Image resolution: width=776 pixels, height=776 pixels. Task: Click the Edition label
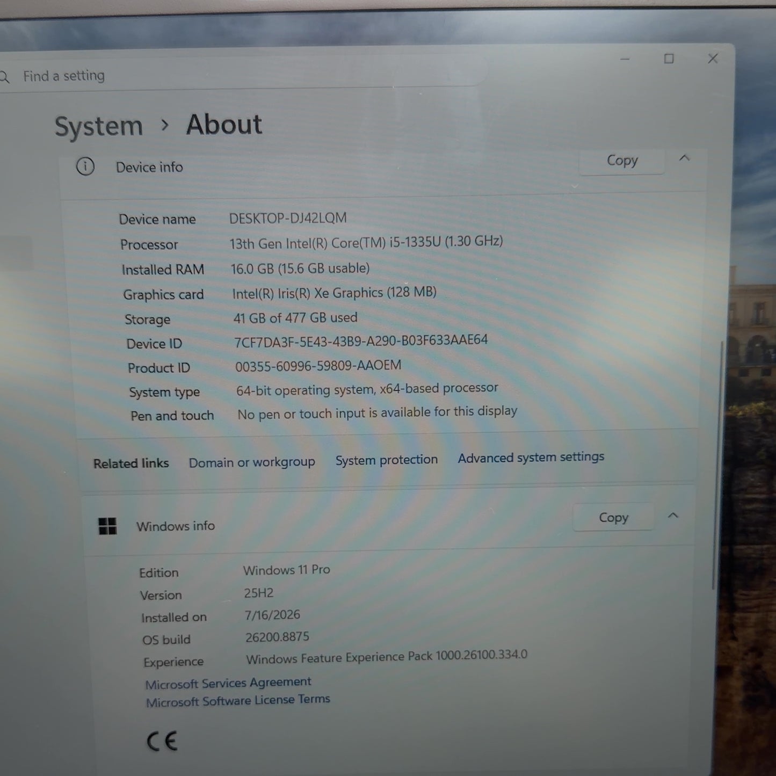tap(158, 572)
